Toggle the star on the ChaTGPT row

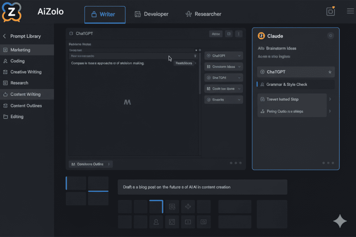coord(330,72)
